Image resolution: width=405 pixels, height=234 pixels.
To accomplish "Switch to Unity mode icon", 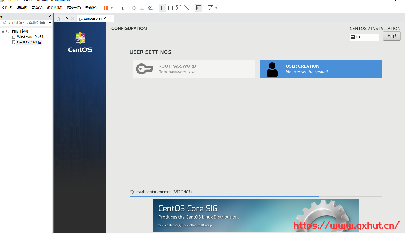I will coord(187,8).
